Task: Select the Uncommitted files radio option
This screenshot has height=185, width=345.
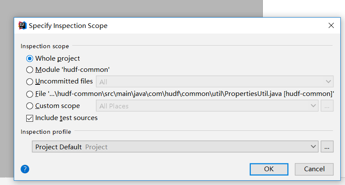Action: coord(30,81)
